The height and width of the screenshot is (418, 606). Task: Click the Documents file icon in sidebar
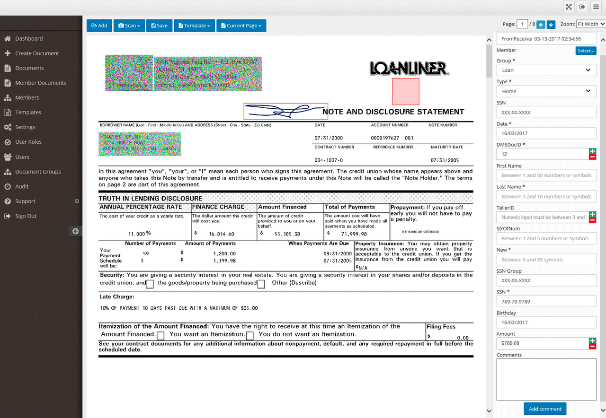coord(7,68)
